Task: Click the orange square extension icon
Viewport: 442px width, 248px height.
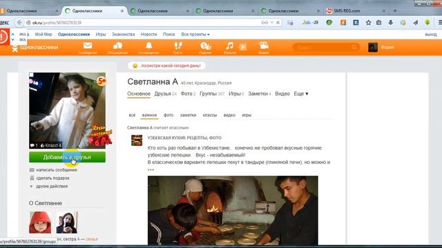Action: (343, 23)
